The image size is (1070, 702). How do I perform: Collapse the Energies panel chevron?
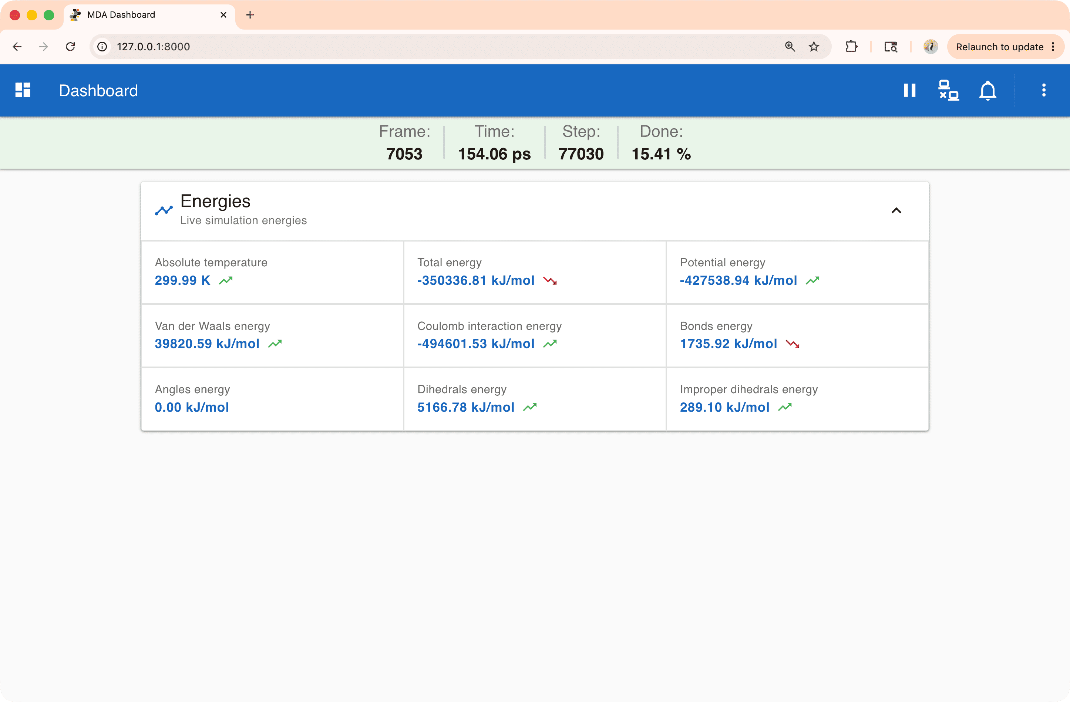[x=896, y=210]
